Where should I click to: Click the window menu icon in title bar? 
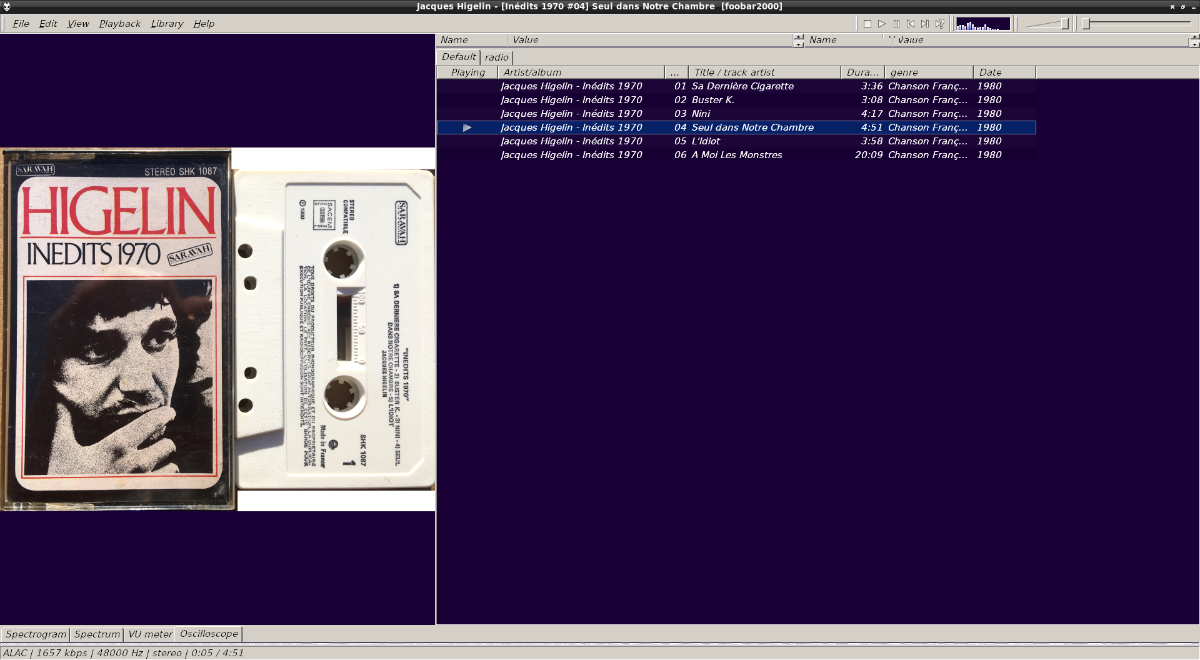tap(7, 6)
